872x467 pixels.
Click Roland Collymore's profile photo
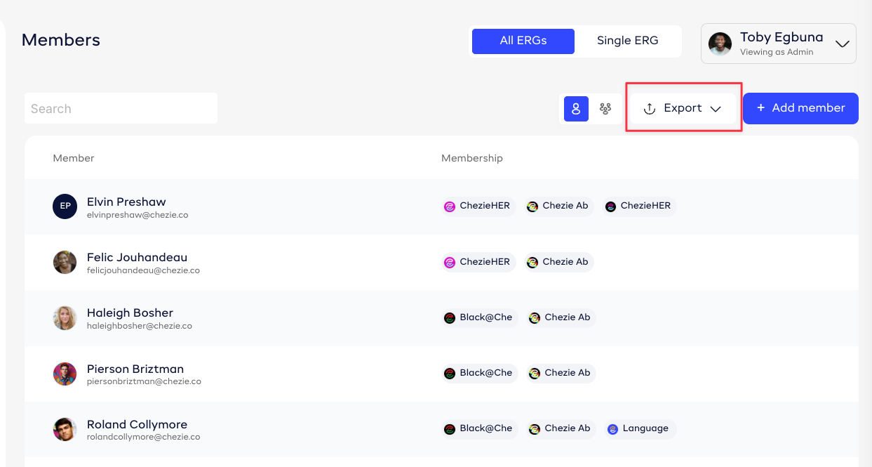(x=65, y=429)
